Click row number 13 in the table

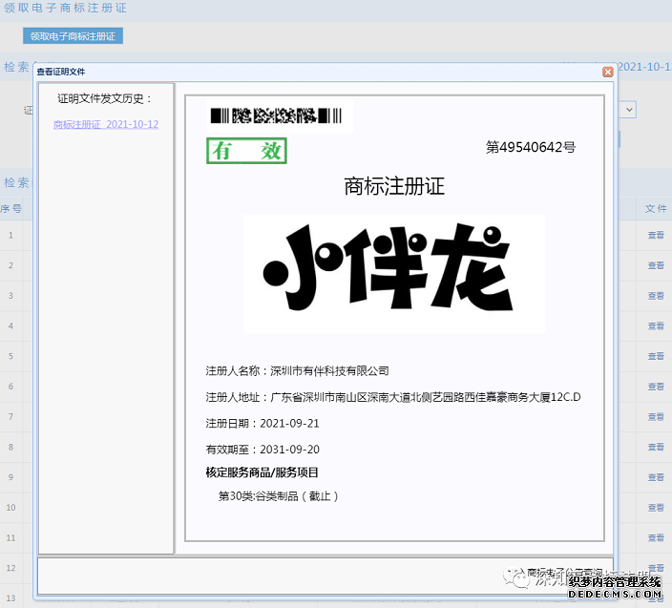pos(10,598)
